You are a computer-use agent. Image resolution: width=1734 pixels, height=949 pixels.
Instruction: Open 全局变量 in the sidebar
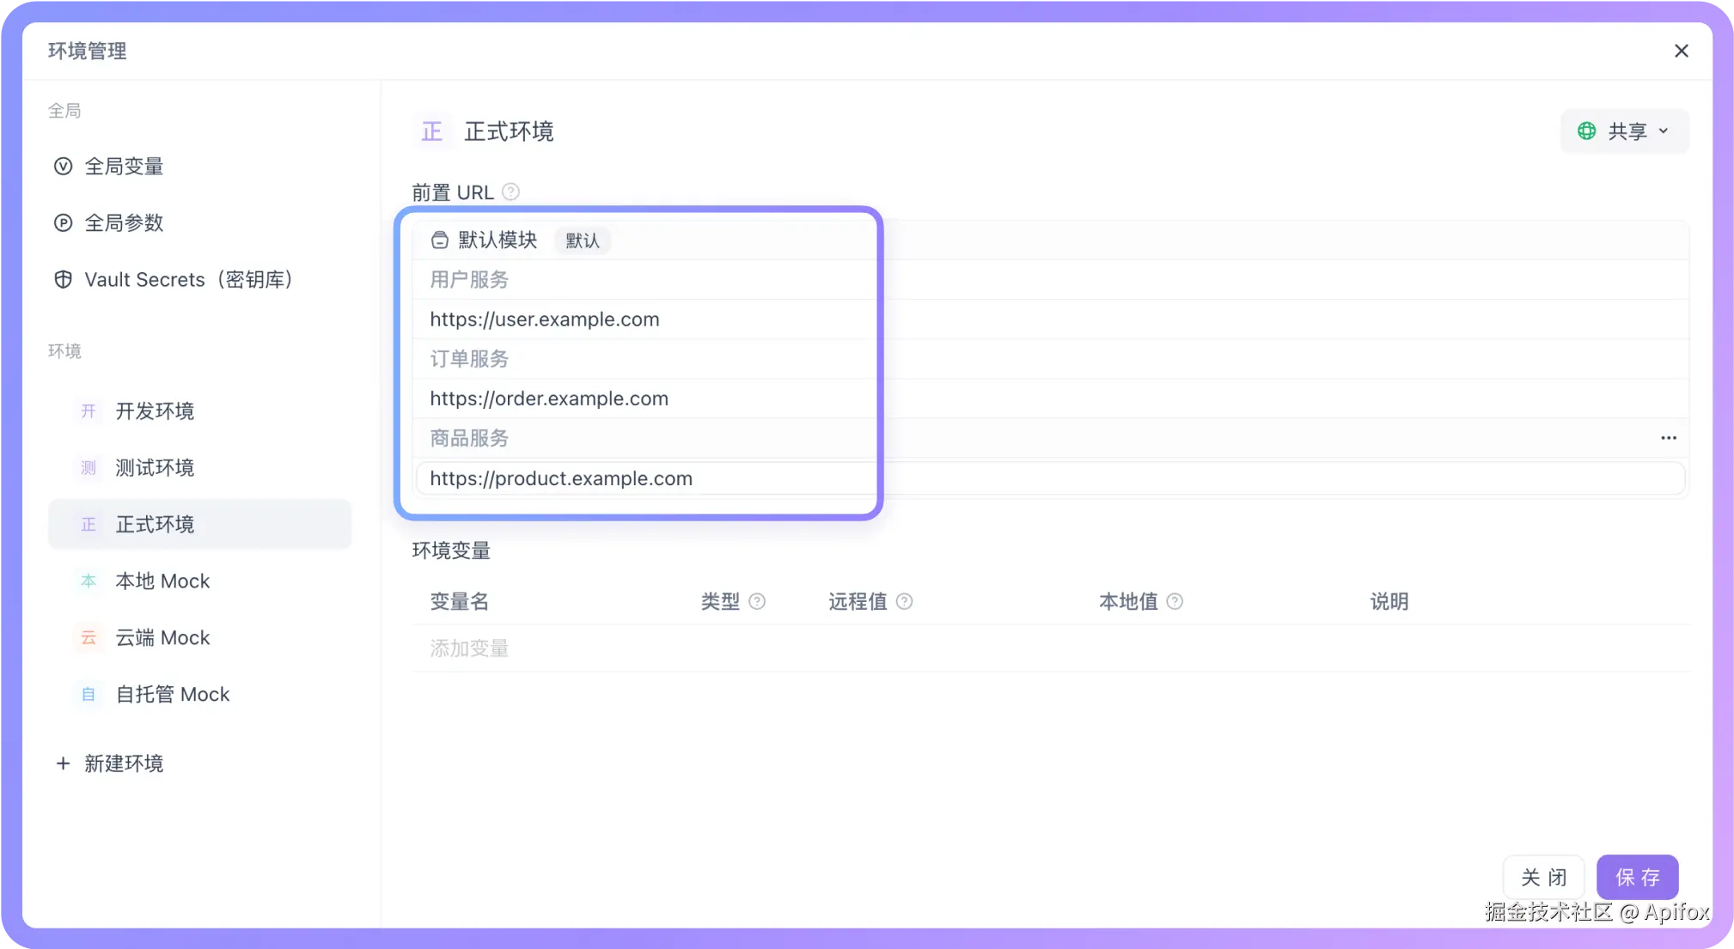pos(124,167)
